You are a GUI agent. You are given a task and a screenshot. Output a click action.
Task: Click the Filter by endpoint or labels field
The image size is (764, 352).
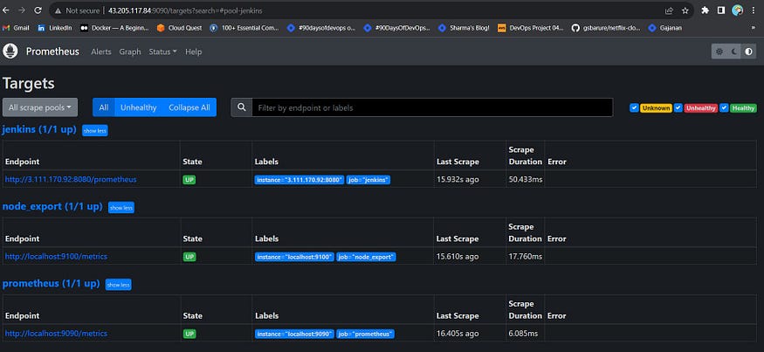432,107
